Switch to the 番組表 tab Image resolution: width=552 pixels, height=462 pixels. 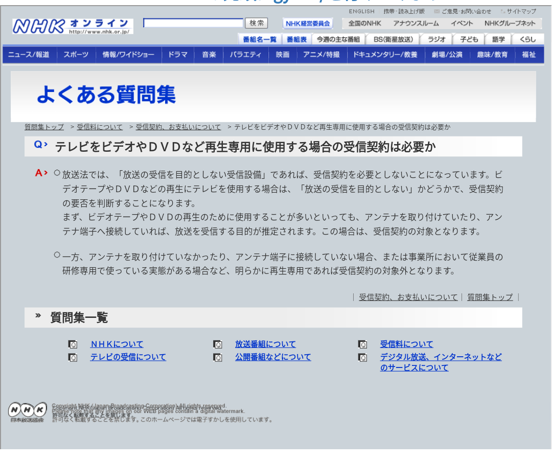coord(296,39)
